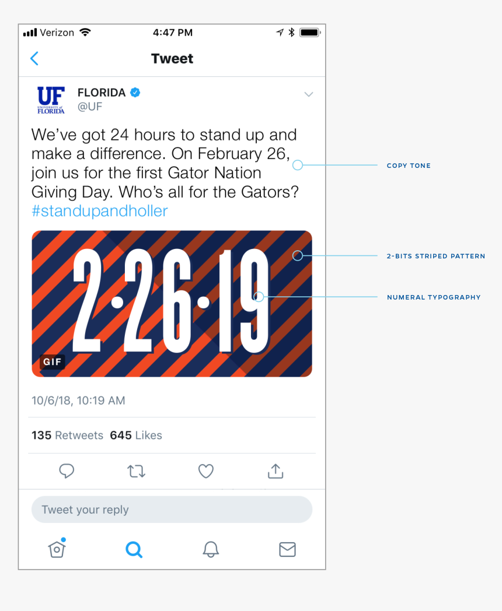502x611 pixels.
Task: Open the Notifications bell tab
Action: [211, 549]
